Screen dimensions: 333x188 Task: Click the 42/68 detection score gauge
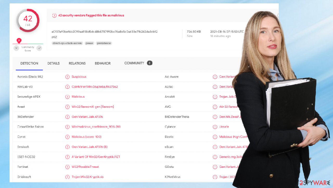28,20
